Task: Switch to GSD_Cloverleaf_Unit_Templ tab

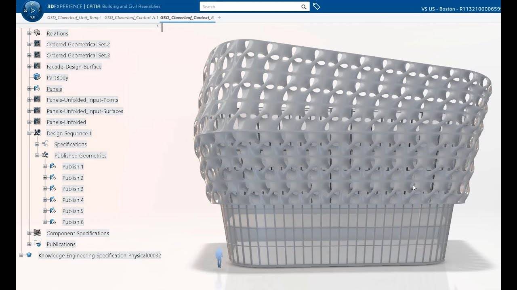Action: tap(74, 18)
